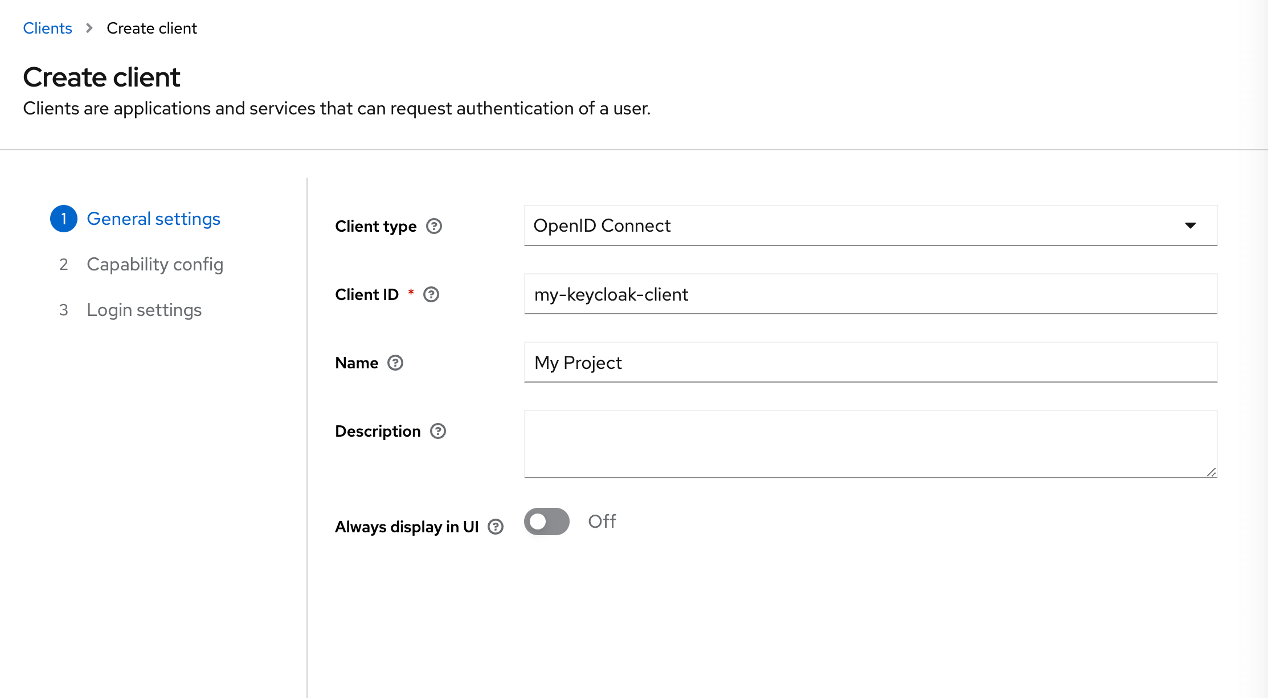Screen dimensions: 1268x698
Task: Click help icon next to Client type
Action: [x=434, y=226]
